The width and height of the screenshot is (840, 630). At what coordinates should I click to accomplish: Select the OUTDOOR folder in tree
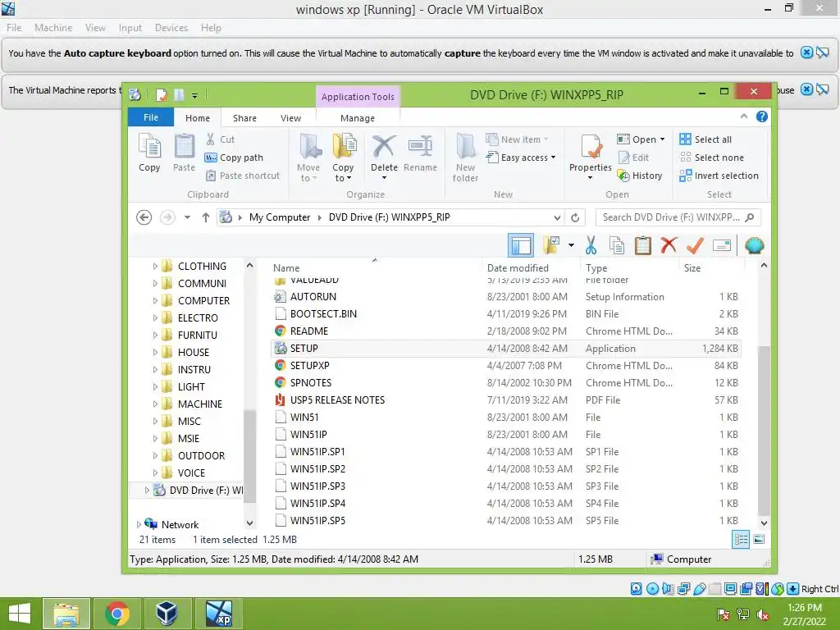202,456
